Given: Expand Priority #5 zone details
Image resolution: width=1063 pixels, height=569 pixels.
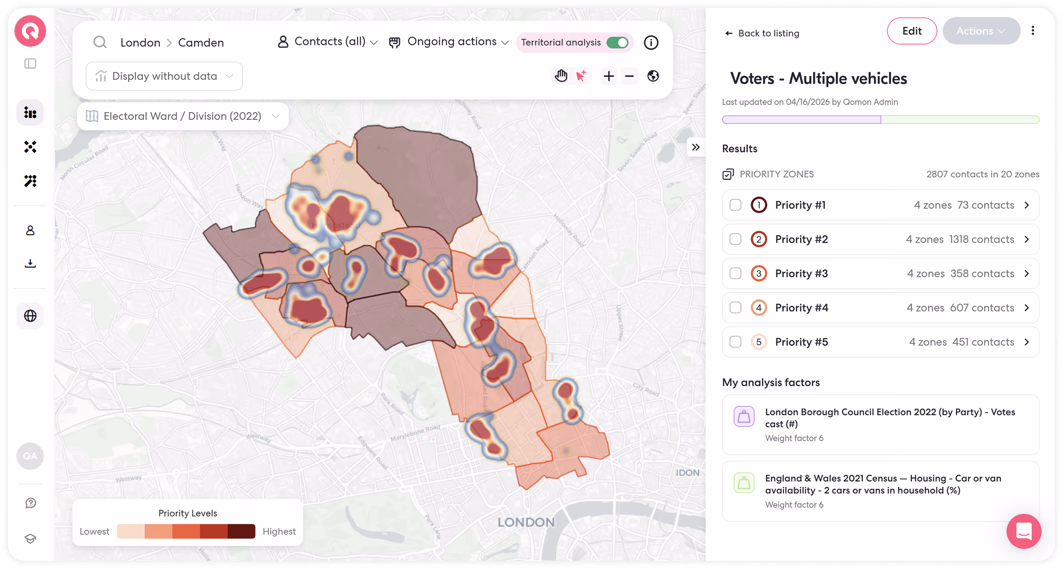Looking at the screenshot, I should 1027,342.
